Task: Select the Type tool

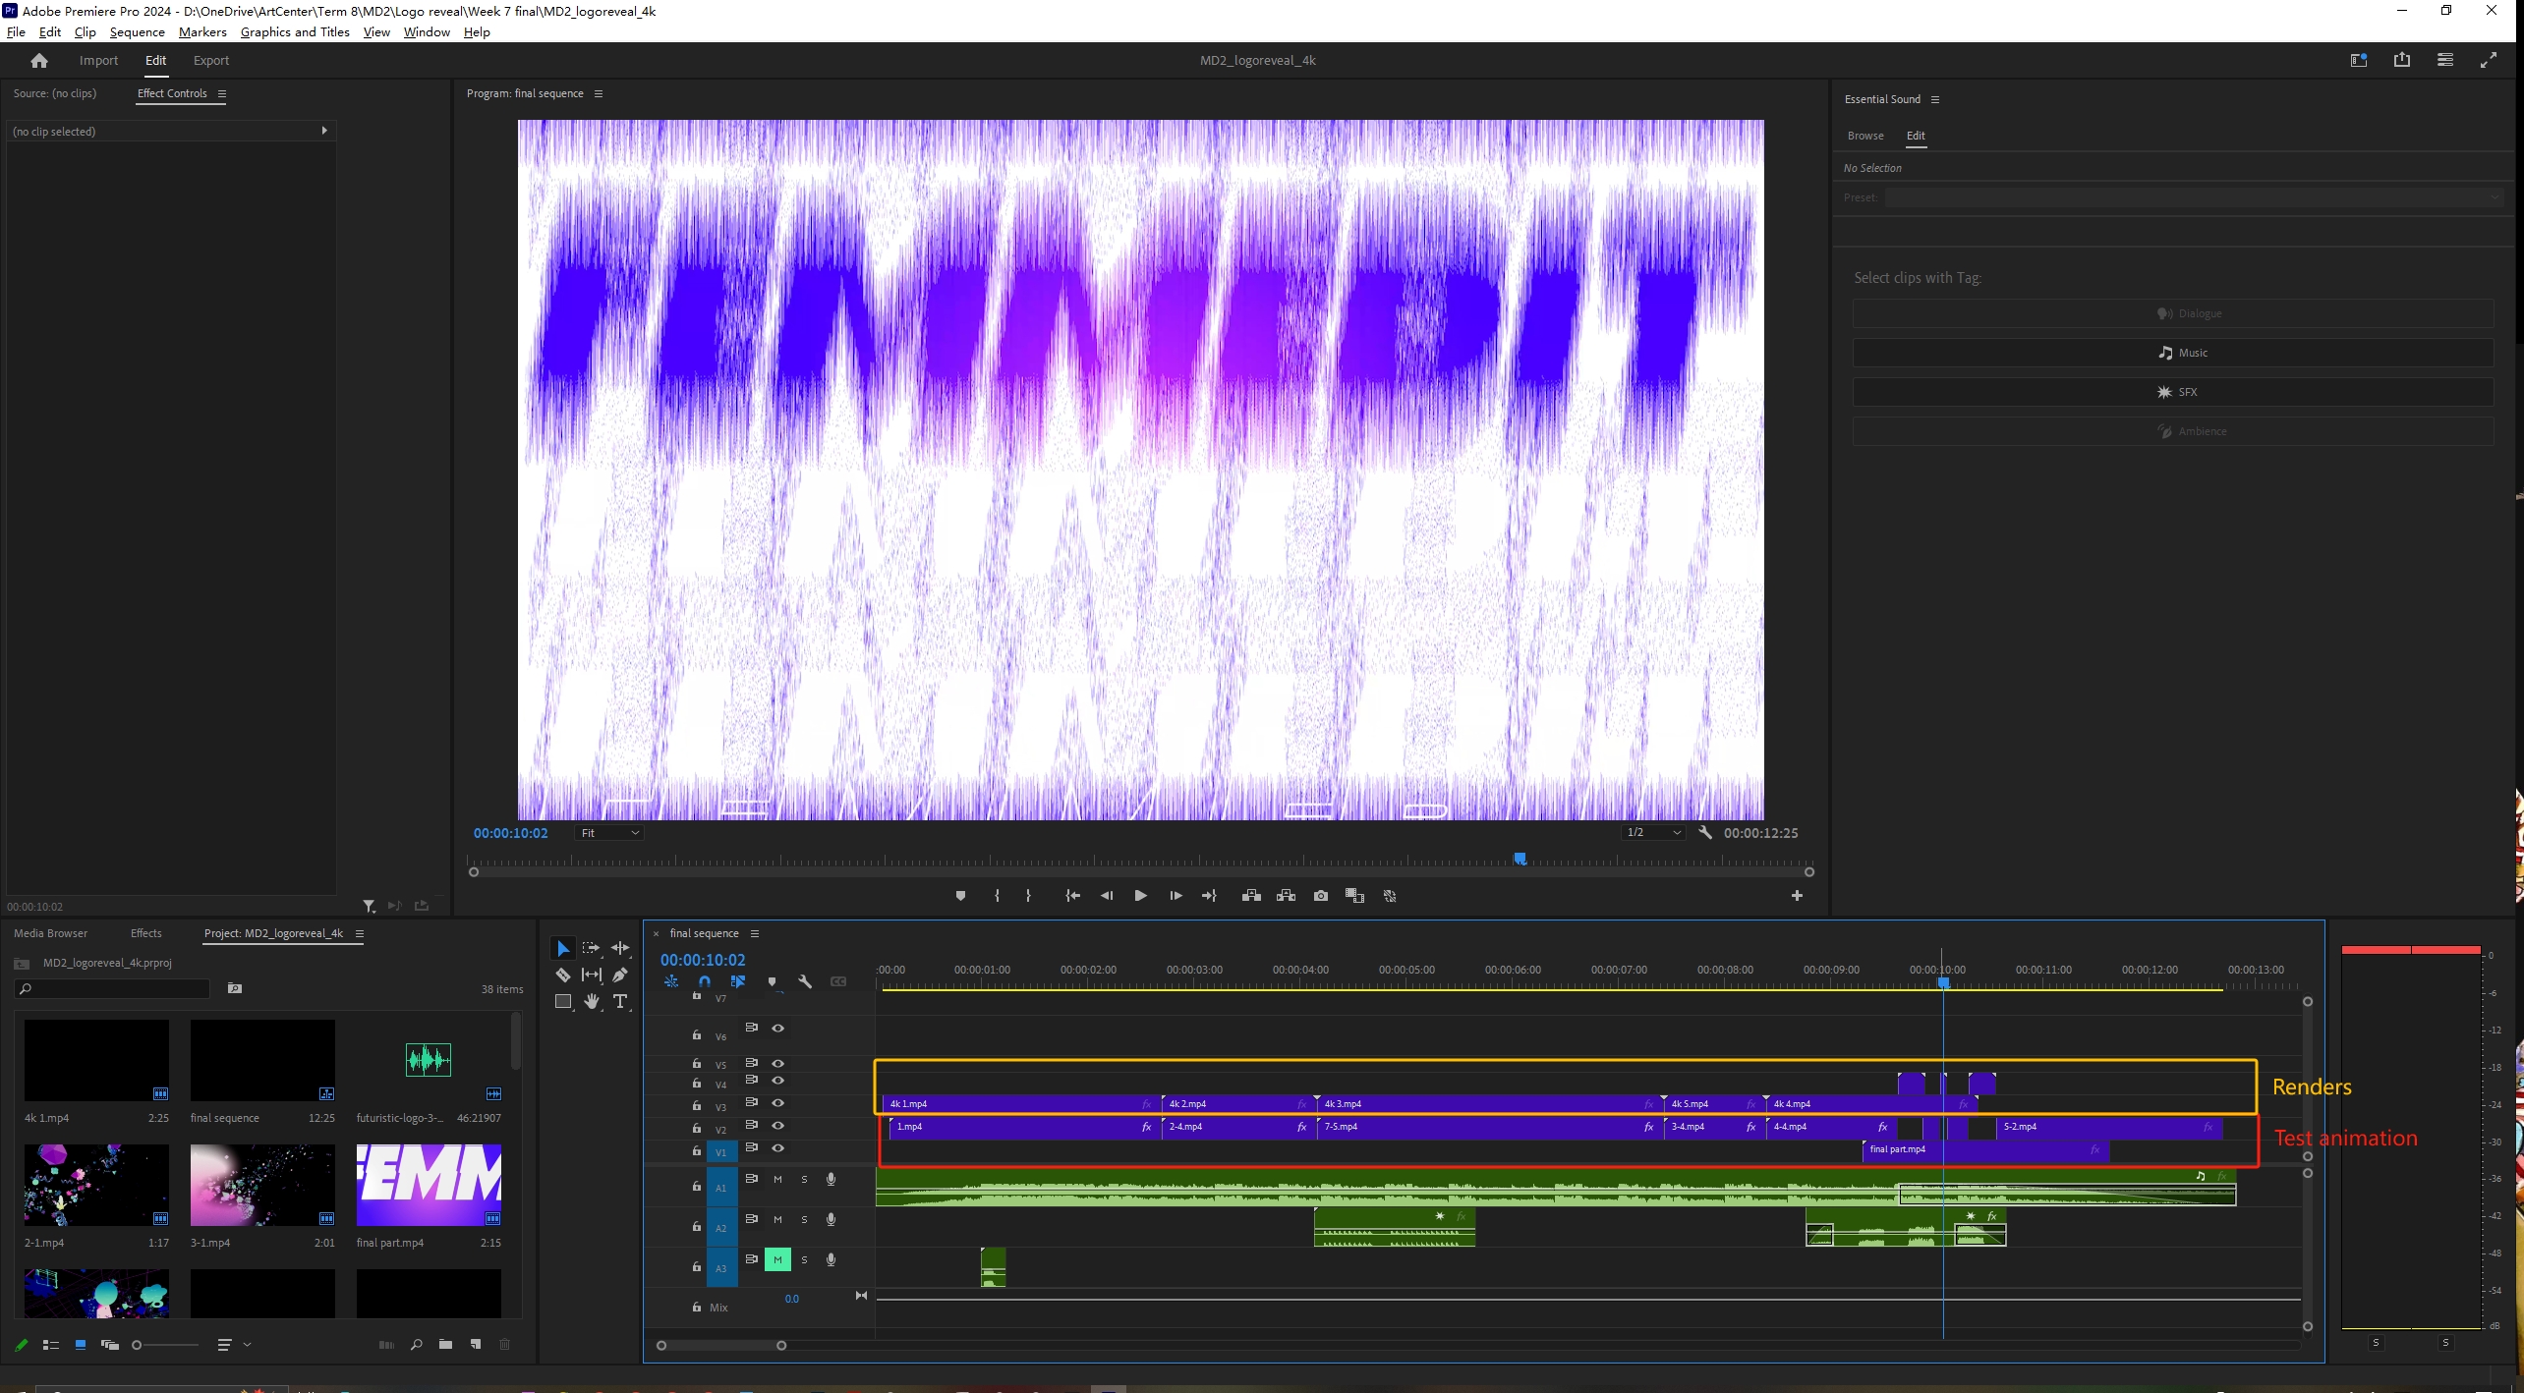Action: 620,1001
